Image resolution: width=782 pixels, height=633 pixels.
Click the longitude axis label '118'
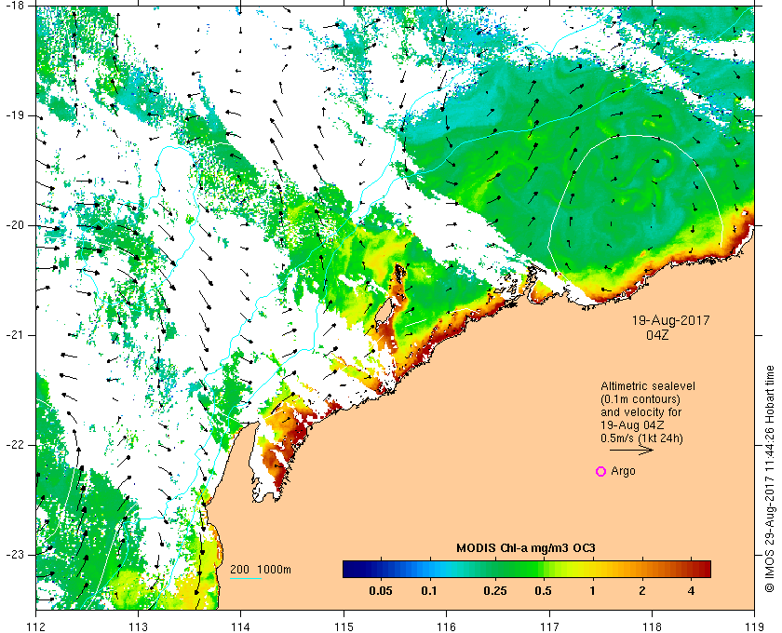pos(652,626)
